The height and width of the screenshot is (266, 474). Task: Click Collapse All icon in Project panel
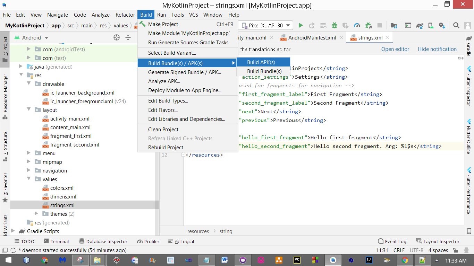click(128, 38)
